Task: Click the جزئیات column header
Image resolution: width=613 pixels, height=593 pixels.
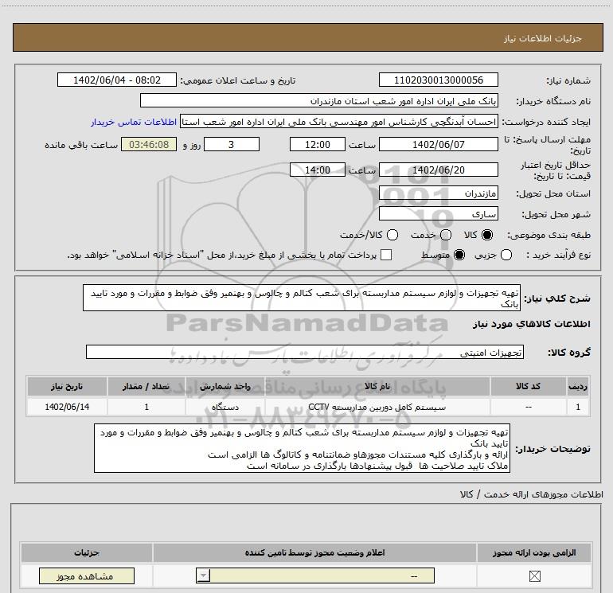Action: tap(87, 552)
